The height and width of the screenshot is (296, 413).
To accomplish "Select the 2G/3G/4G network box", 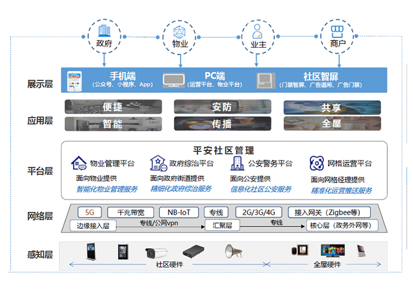I will [258, 212].
